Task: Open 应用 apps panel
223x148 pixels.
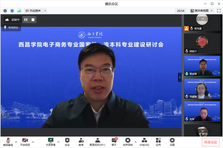Action: pyautogui.click(x=158, y=142)
